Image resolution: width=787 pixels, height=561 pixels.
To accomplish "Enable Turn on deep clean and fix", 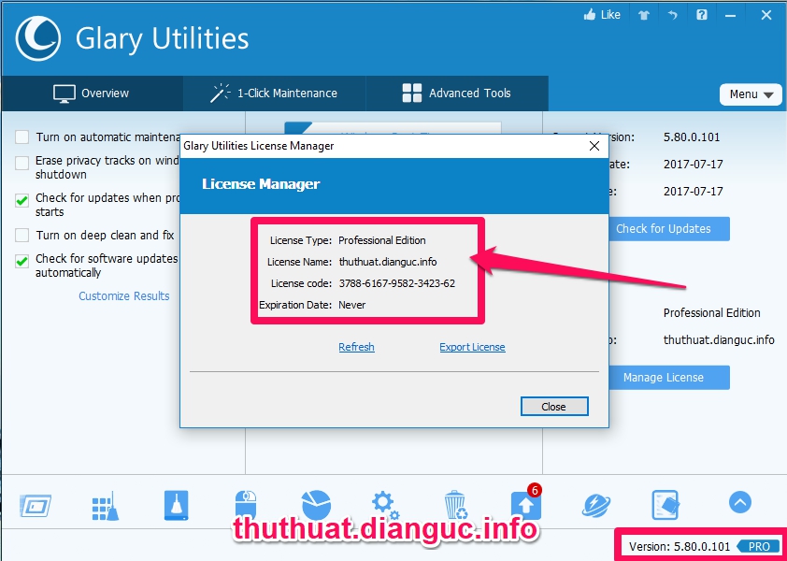I will click(21, 235).
